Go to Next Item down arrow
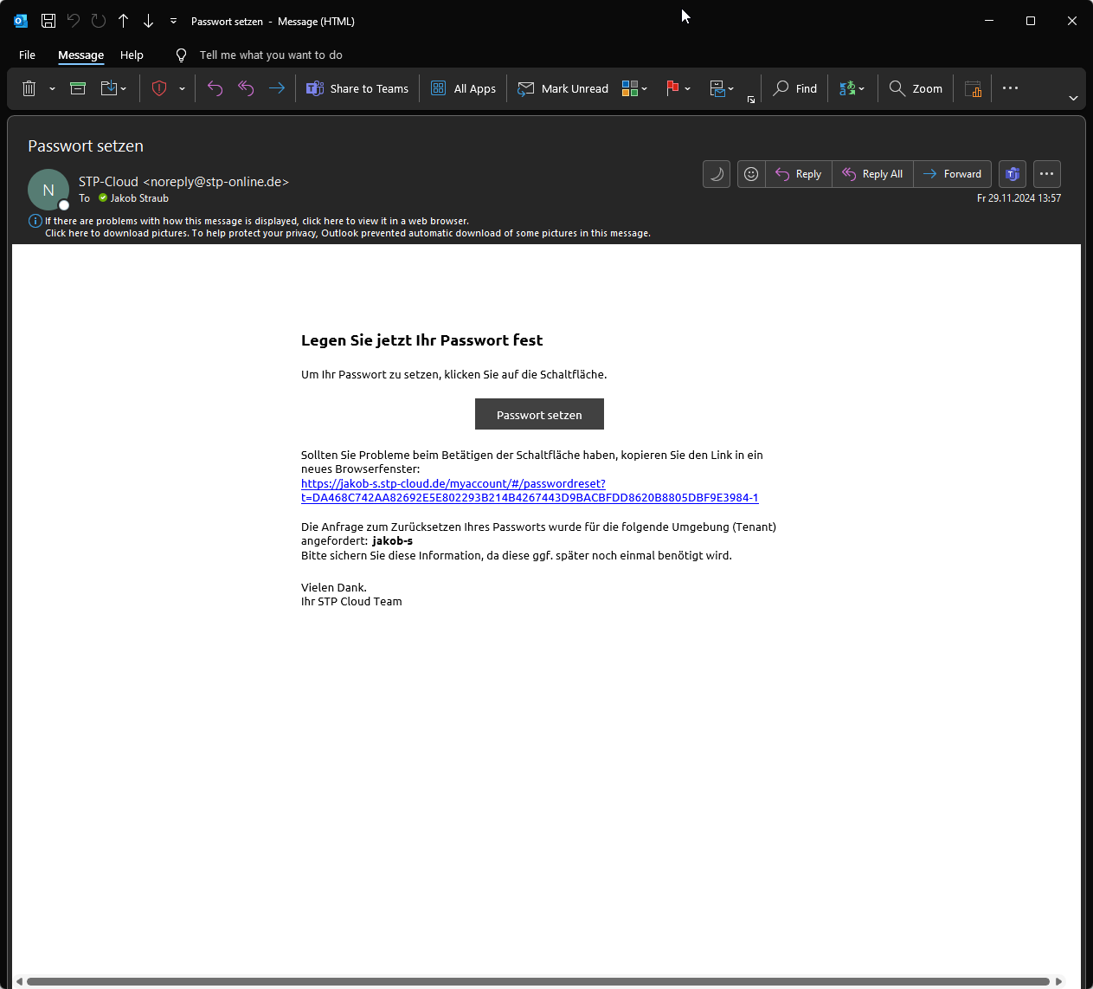 (149, 21)
